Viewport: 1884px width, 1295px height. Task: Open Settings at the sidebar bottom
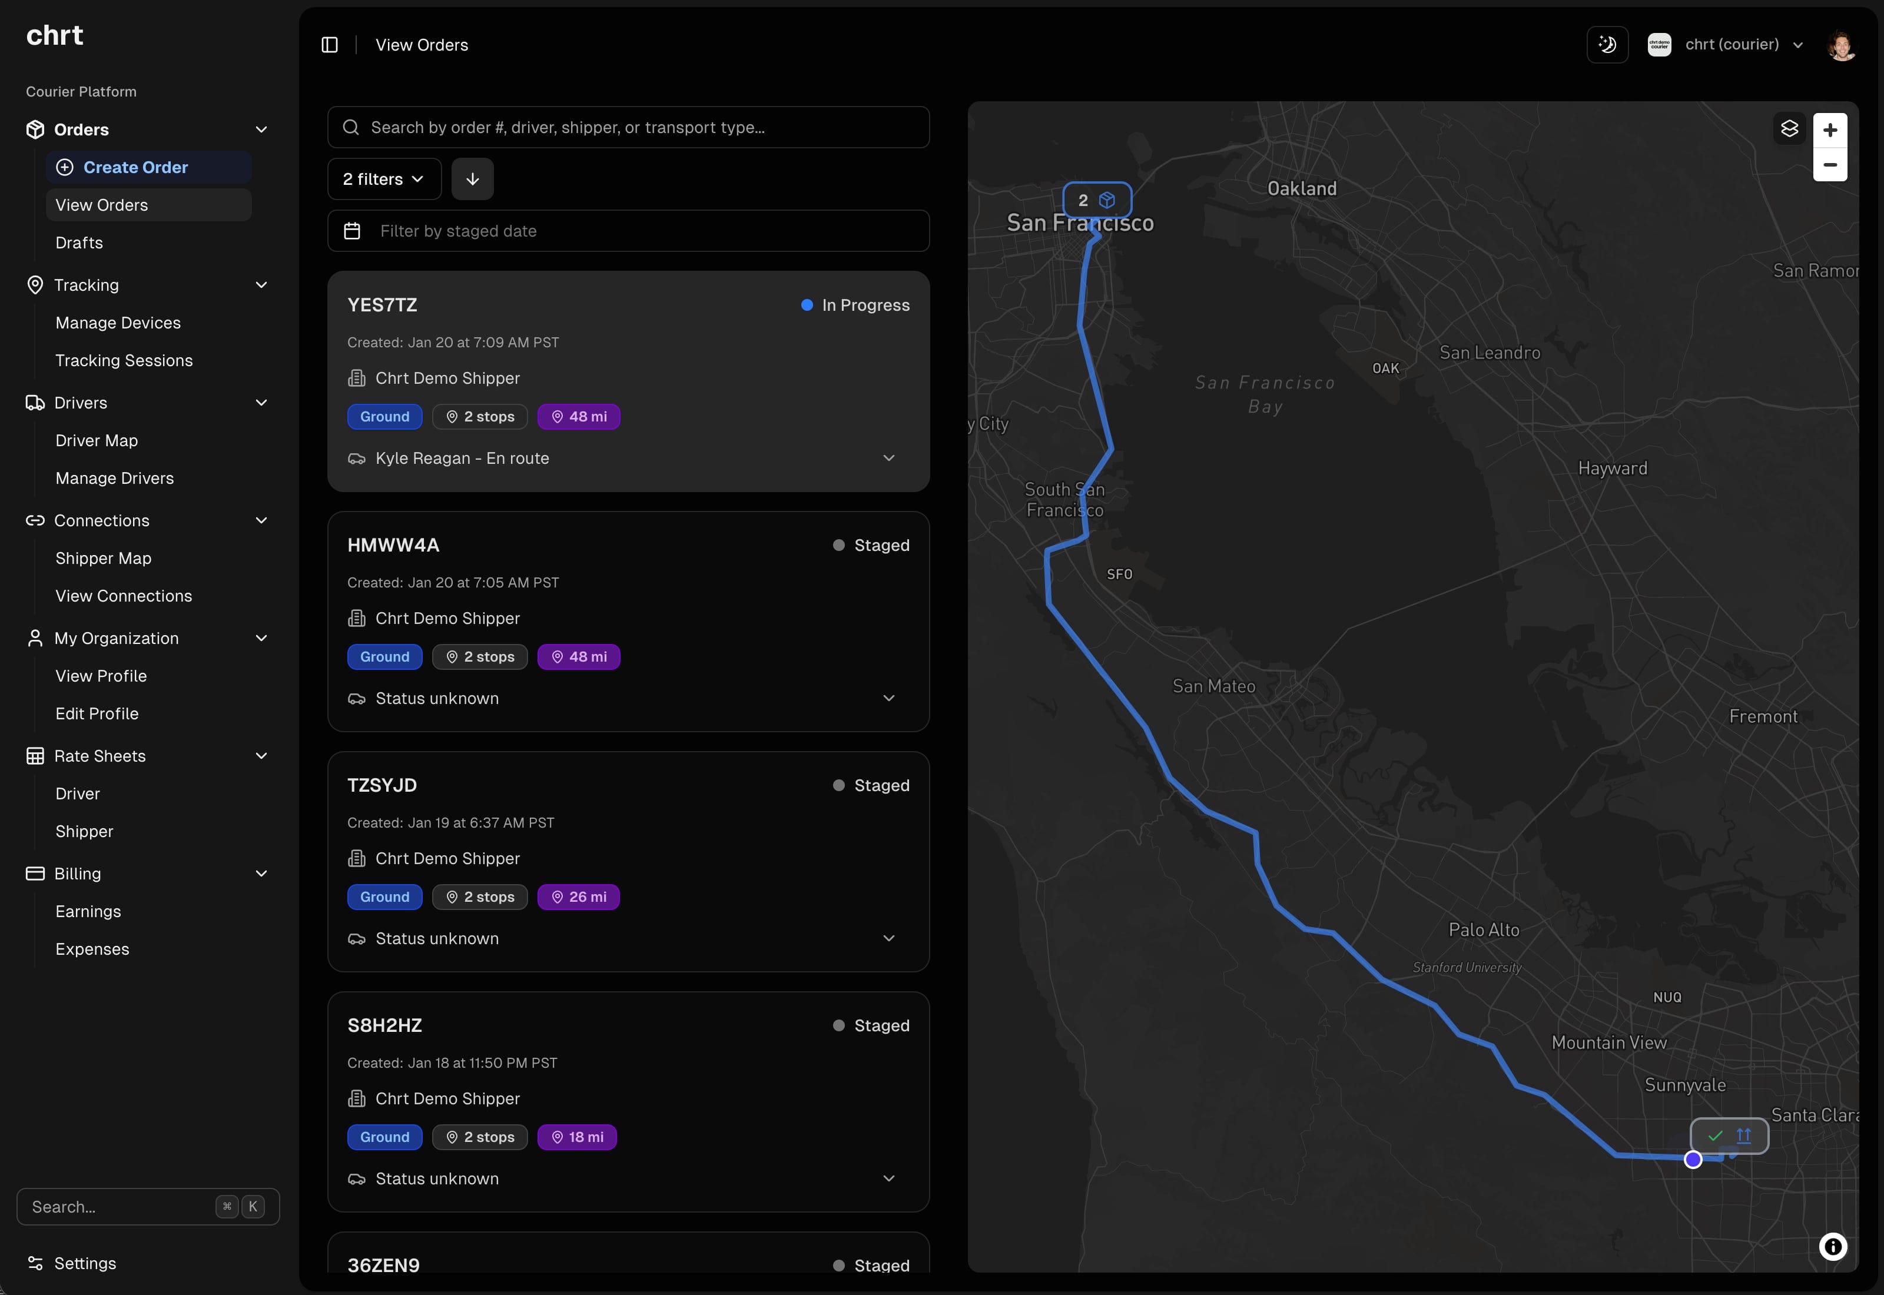click(84, 1263)
